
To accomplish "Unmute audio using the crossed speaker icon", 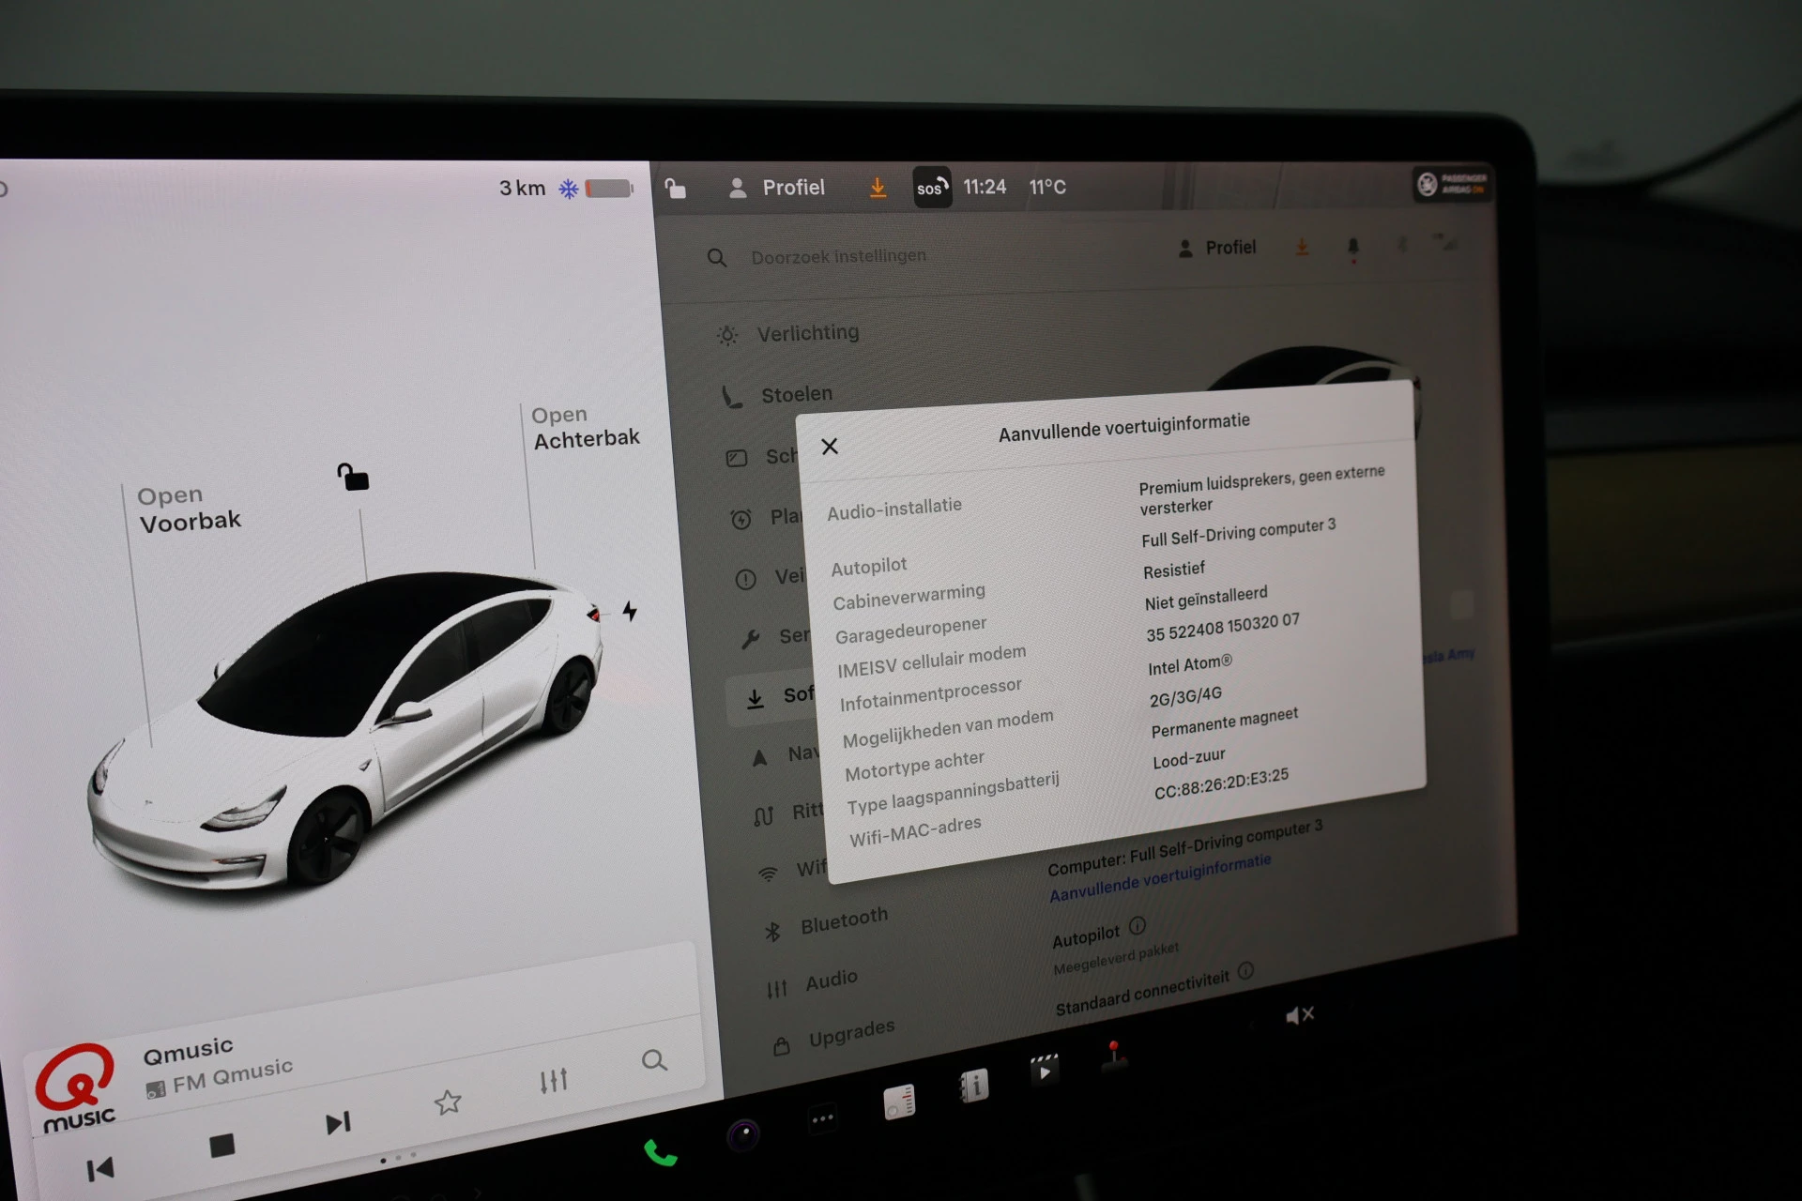I will (x=1301, y=1014).
